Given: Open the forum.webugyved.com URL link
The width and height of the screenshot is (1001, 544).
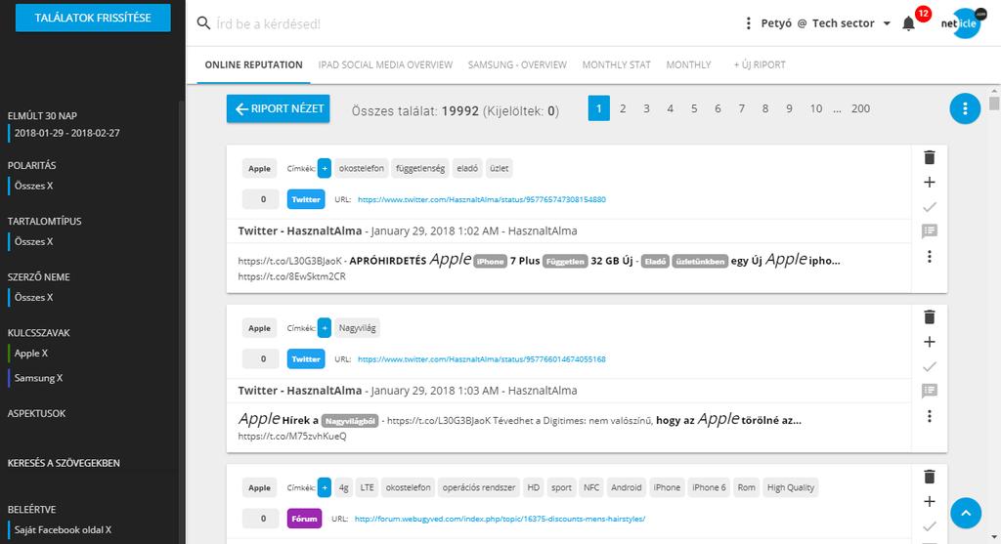Looking at the screenshot, I should 500,519.
